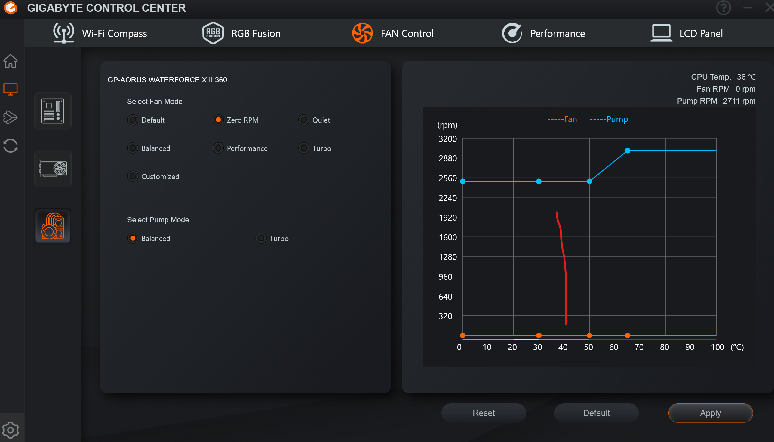The height and width of the screenshot is (442, 774).
Task: Set pump mode to Turbo
Action: (261, 238)
